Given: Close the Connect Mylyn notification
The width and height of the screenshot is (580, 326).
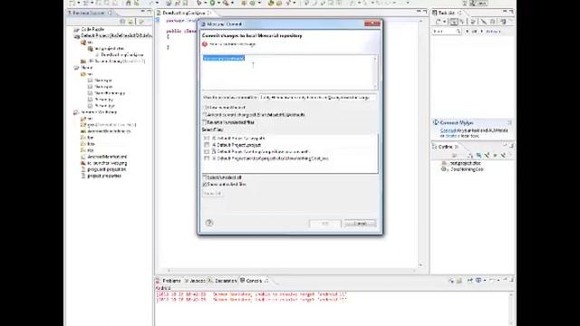Looking at the screenshot, I should [x=509, y=122].
